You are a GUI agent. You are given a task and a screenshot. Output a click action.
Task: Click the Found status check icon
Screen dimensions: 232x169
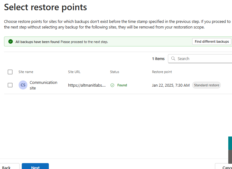112,85
